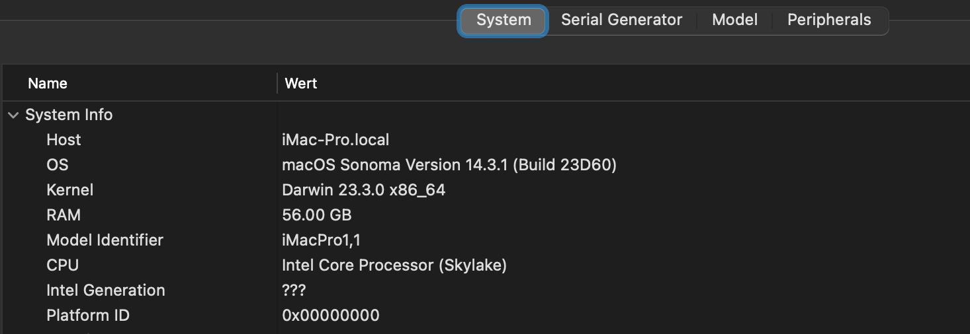Click the column divider between Name and Wert
Image resolution: width=970 pixels, height=334 pixels.
277,84
